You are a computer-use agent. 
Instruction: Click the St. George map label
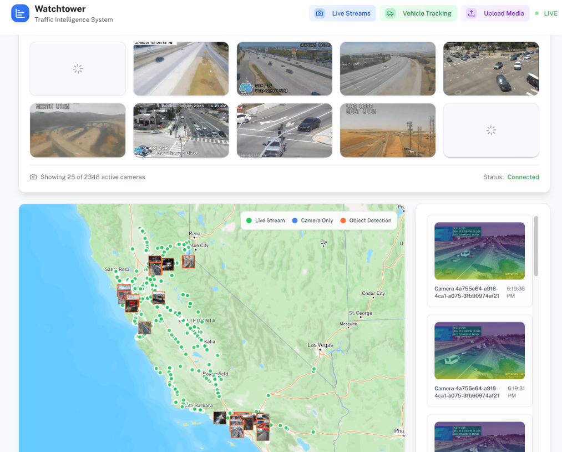pos(361,313)
